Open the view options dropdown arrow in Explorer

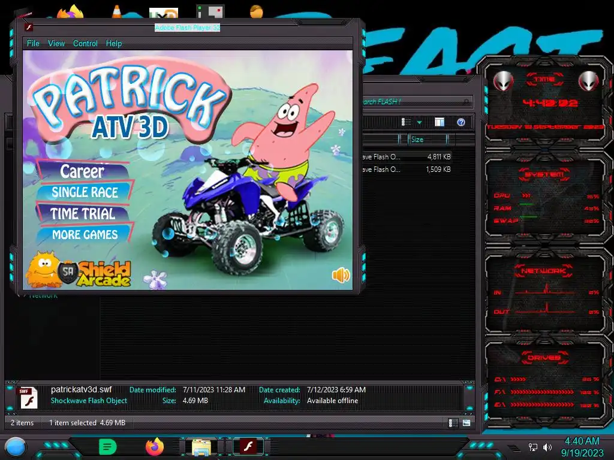pos(419,123)
